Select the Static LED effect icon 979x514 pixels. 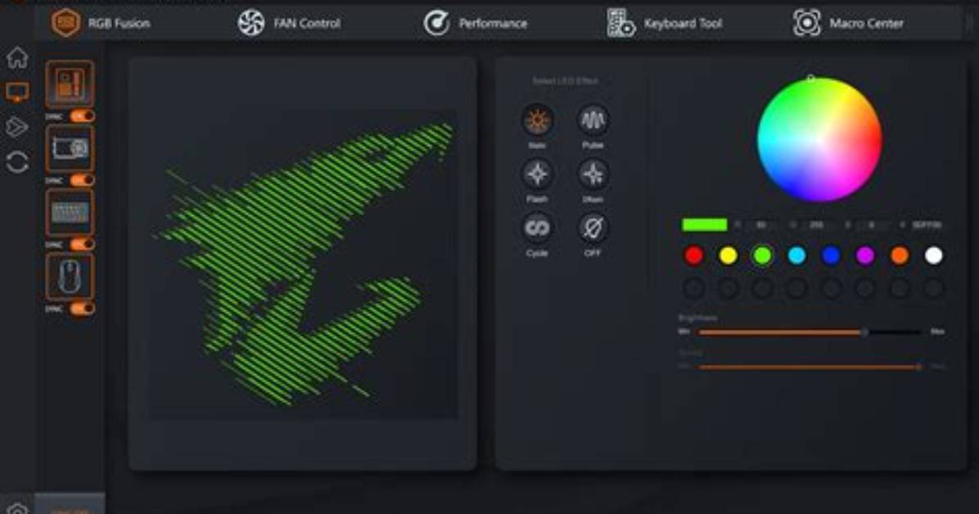point(537,120)
